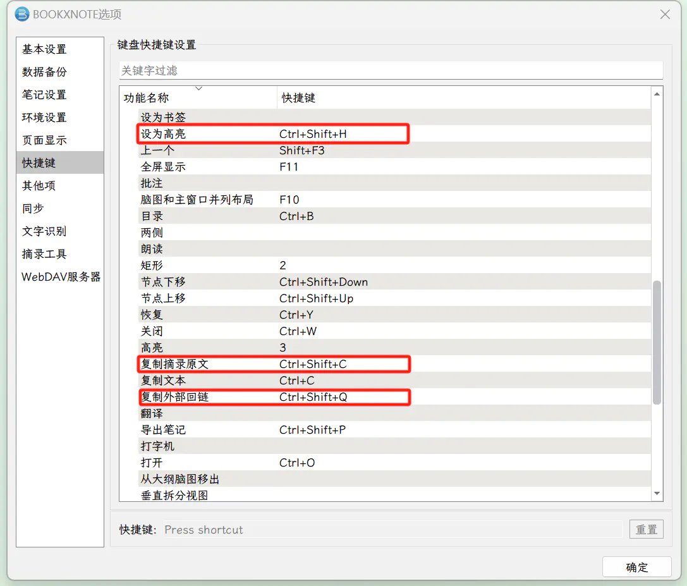This screenshot has width=687, height=586.
Task: Click the 重置 reset button
Action: pyautogui.click(x=647, y=530)
